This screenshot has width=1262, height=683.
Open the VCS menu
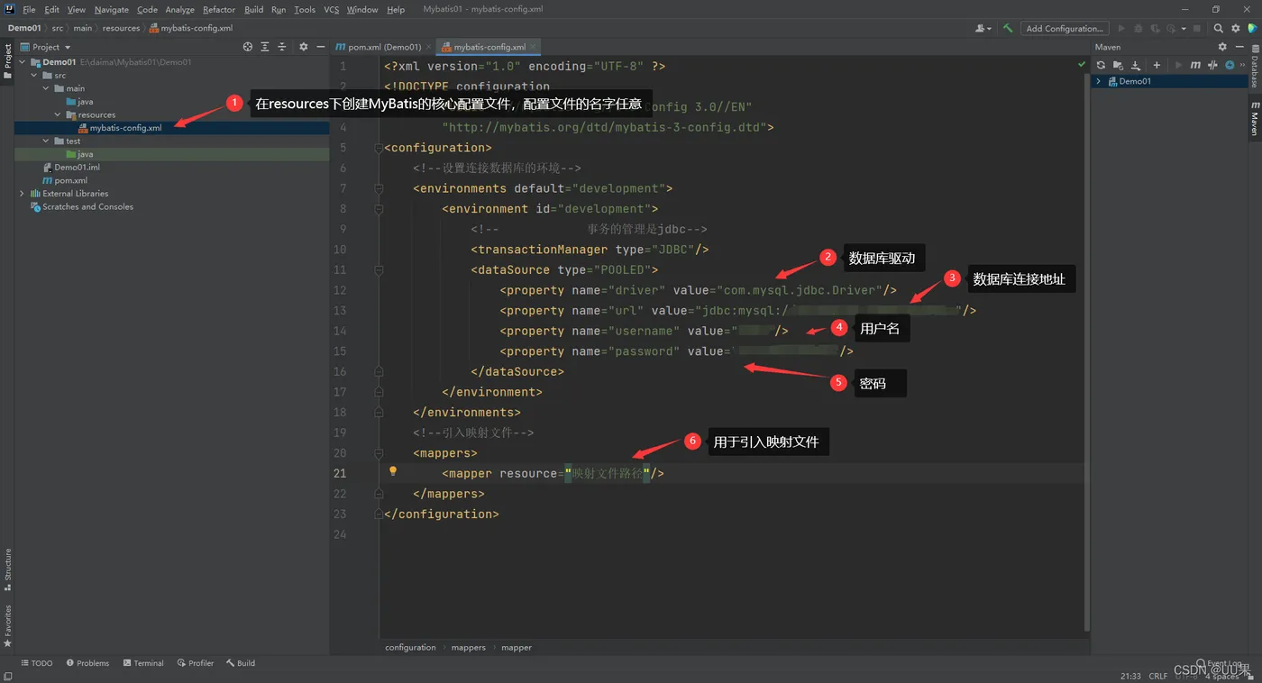tap(332, 9)
